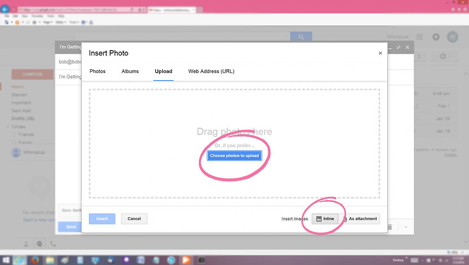Open the Gmail settings gear dropdown
469x265 pixels.
tap(445, 56)
